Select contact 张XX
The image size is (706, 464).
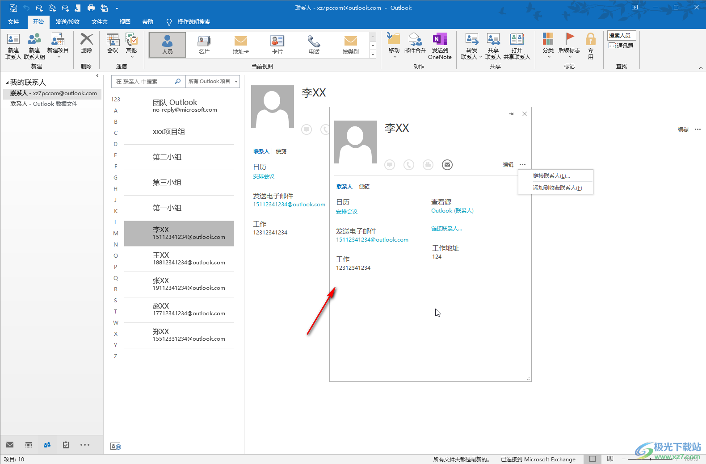click(179, 284)
